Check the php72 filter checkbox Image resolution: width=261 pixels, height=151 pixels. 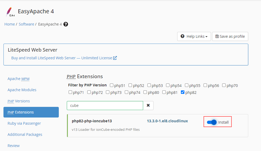coord(89,92)
